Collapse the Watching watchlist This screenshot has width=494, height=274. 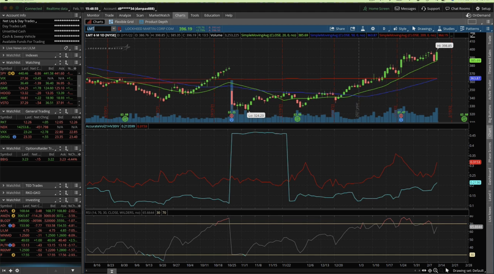pyautogui.click(x=4, y=62)
